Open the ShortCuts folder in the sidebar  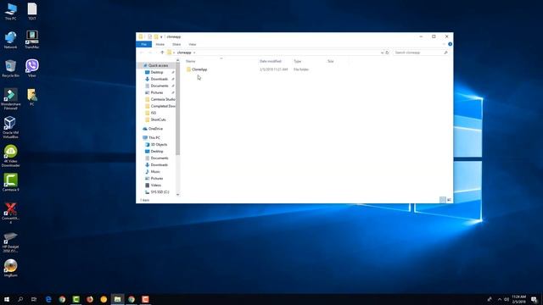coord(158,119)
